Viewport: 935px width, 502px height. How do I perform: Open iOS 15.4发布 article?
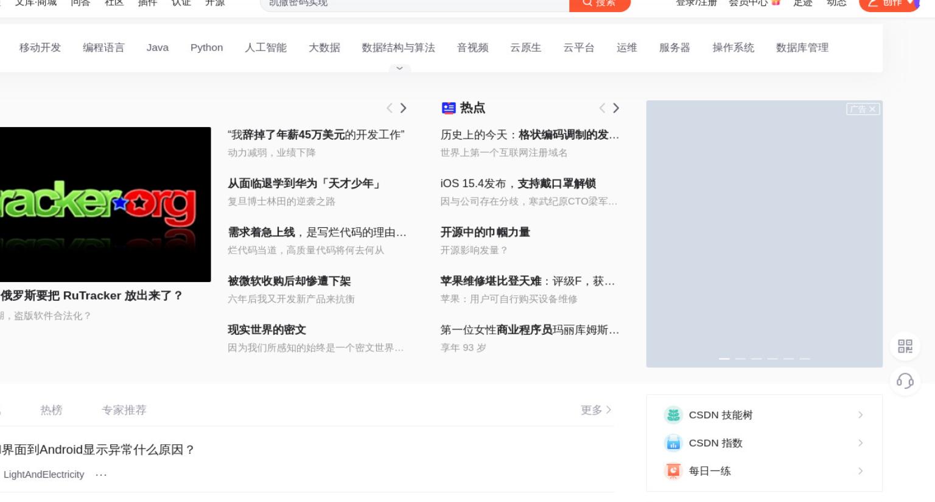pyautogui.click(x=518, y=184)
